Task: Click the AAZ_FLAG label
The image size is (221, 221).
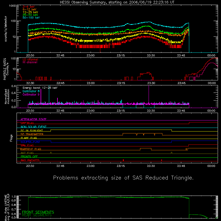Action: (x=27, y=153)
